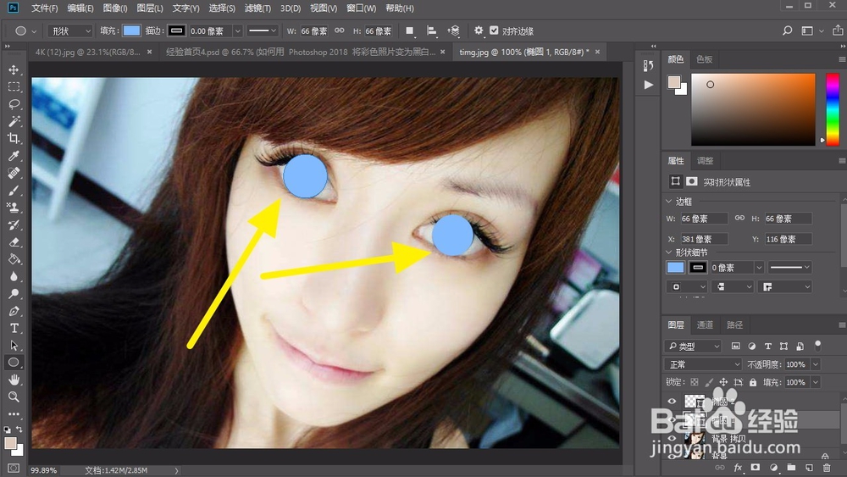847x477 pixels.
Task: Select the Pen tool
Action: pyautogui.click(x=14, y=311)
